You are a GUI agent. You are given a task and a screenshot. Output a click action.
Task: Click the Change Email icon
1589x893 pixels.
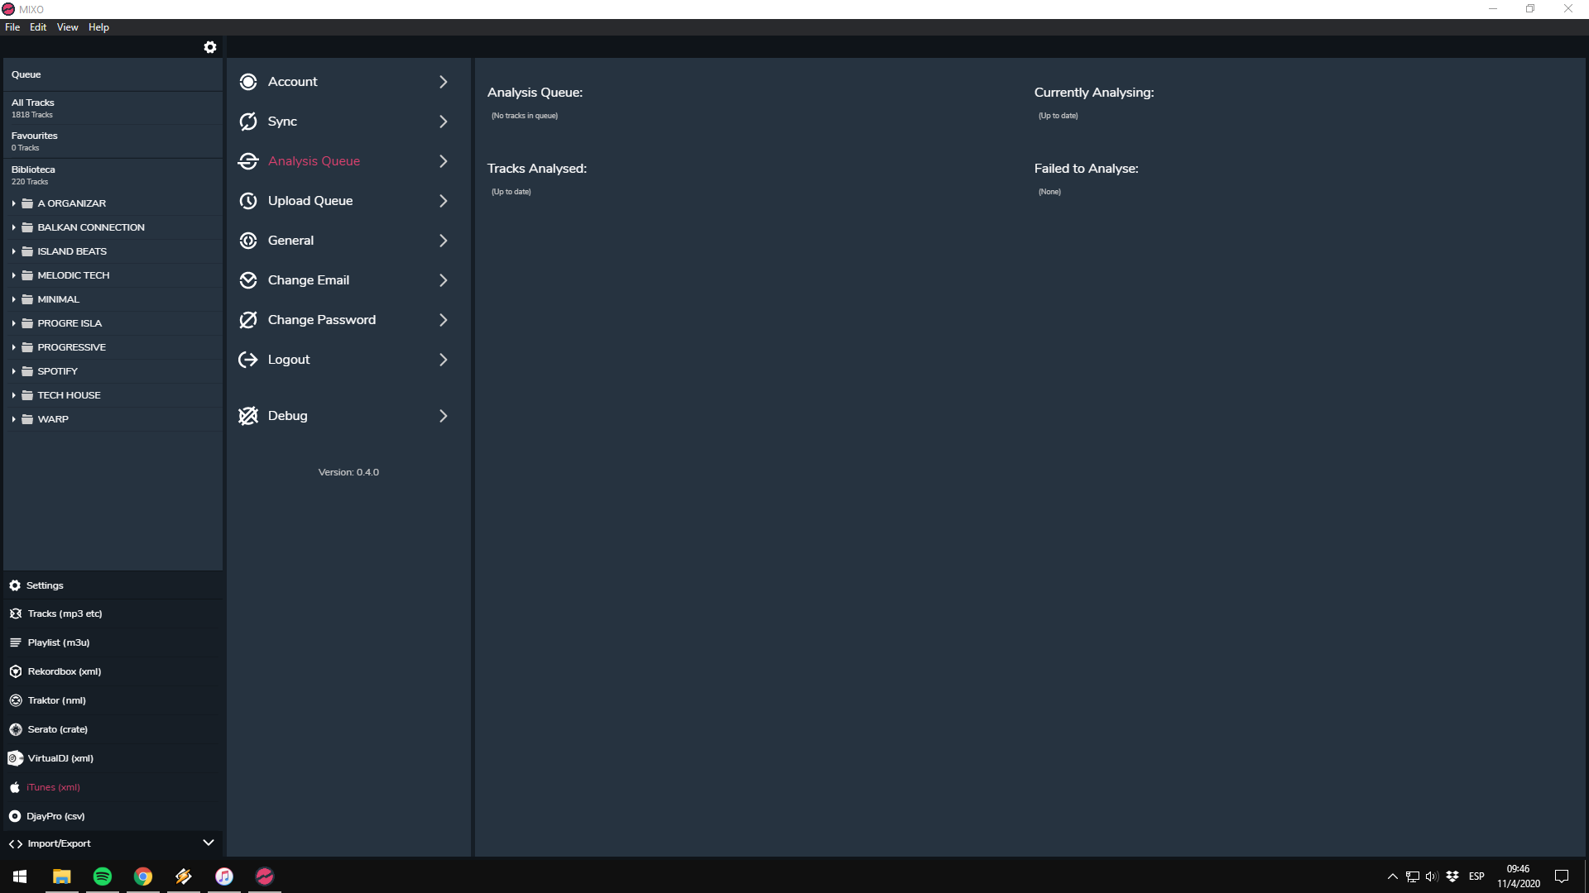(248, 280)
